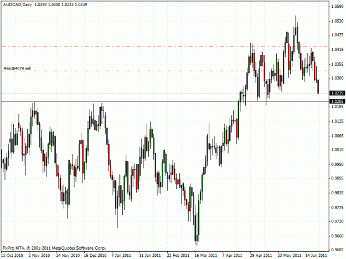346x259 pixels.
Task: Click the FxPro MT4 MetaQuotes copyright text
Action: tap(54, 248)
